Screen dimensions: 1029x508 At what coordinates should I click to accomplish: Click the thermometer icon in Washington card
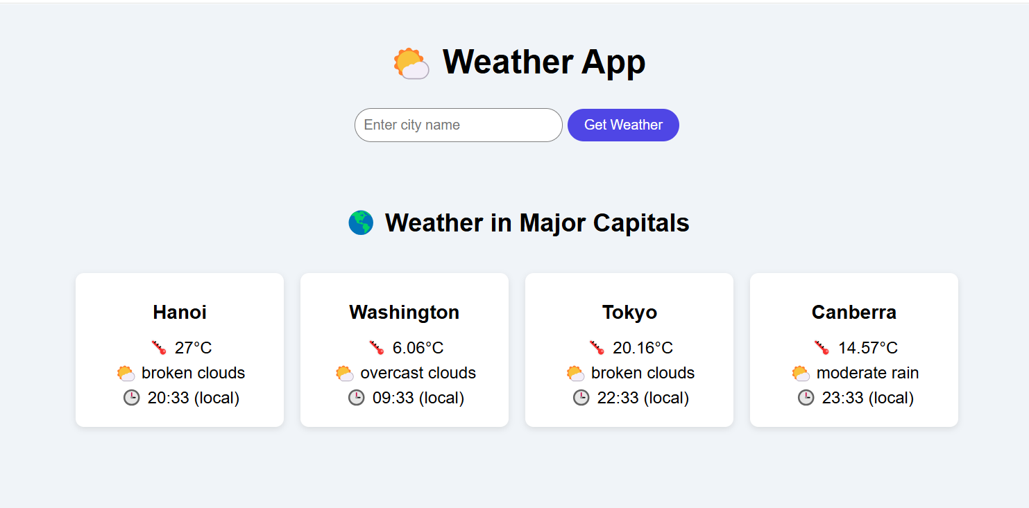coord(377,348)
